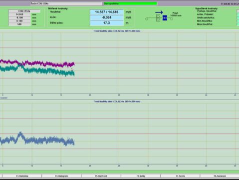Click the 0.100 upper tolerance field
Viewport: 239px width, 180px height.
[x=19, y=21]
